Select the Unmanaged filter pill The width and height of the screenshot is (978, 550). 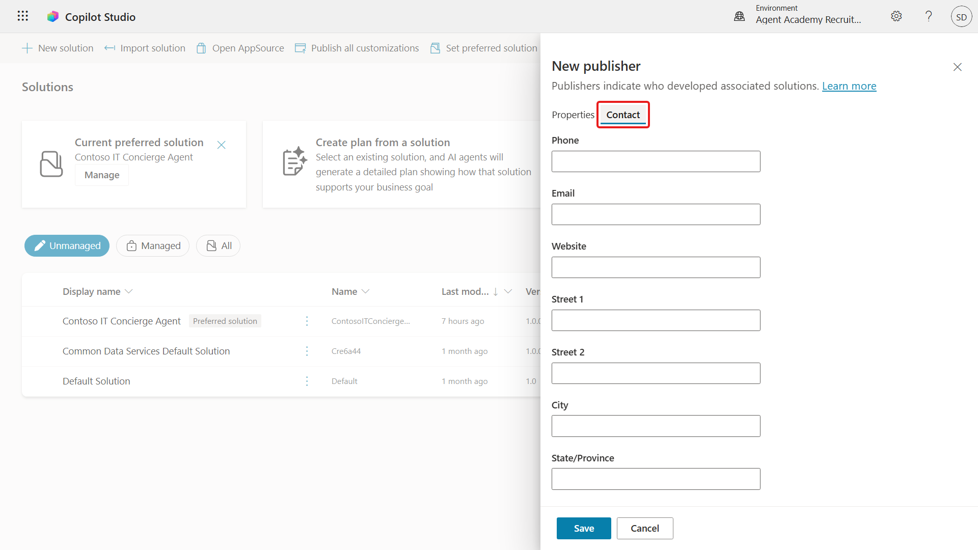pos(67,245)
